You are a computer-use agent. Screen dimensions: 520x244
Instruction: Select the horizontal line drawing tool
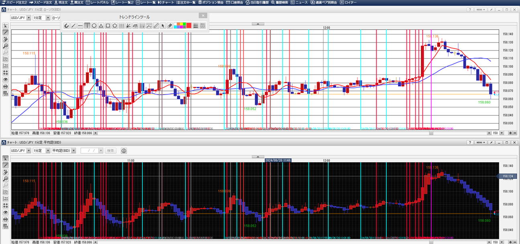tap(80, 26)
